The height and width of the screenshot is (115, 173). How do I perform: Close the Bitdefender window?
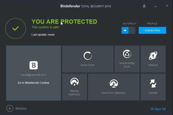click(167, 6)
